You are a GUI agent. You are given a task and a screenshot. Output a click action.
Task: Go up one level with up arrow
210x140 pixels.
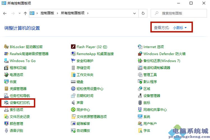(25, 13)
